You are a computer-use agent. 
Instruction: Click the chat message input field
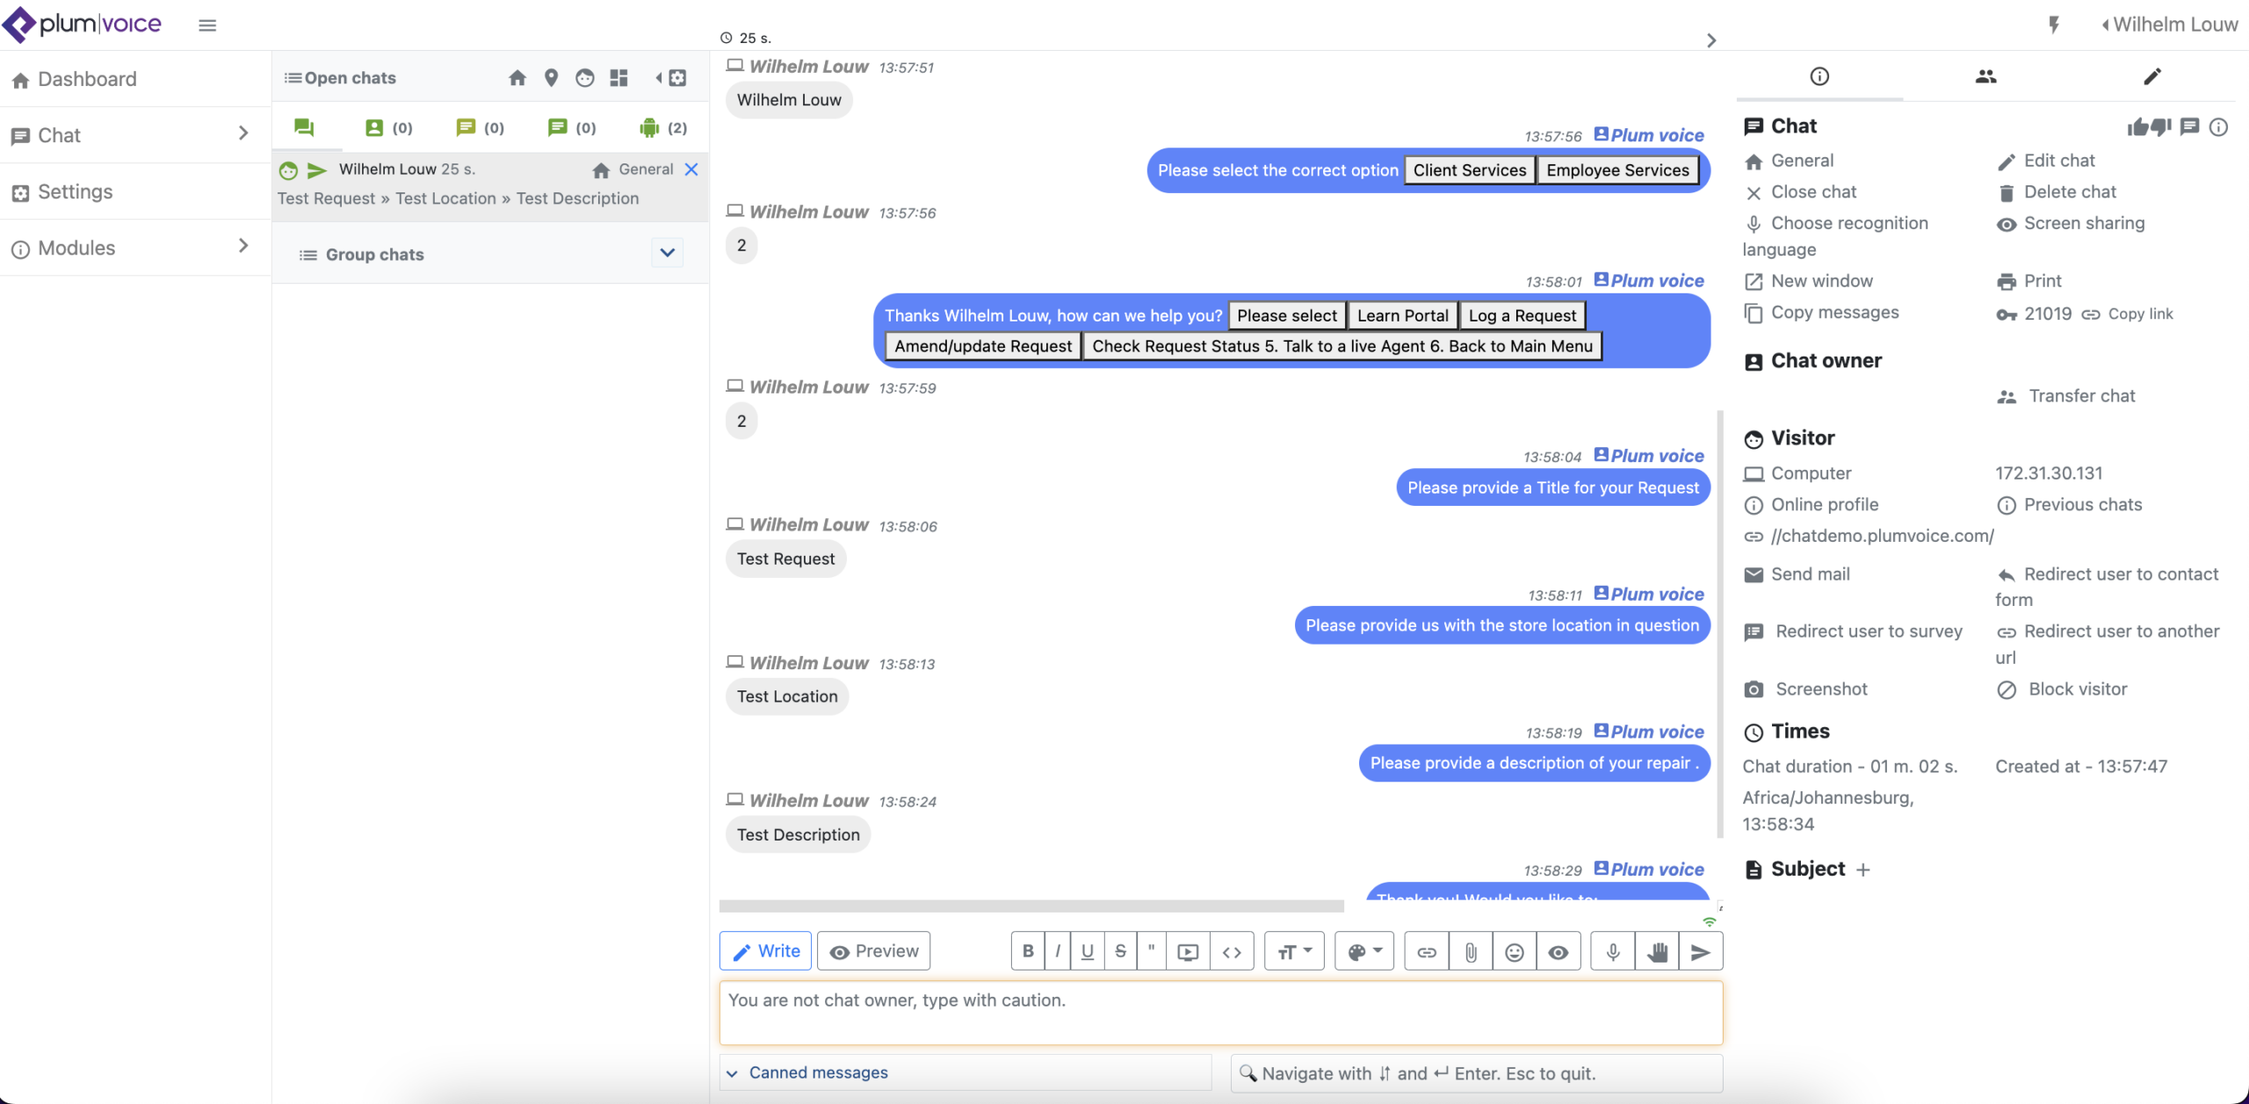point(1219,1014)
